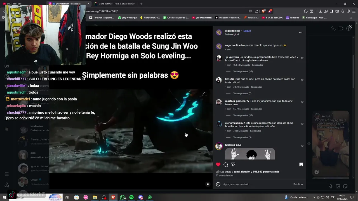Click the Brave Shields lion icon
Image resolution: width=358 pixels, height=201 pixels.
(263, 11)
